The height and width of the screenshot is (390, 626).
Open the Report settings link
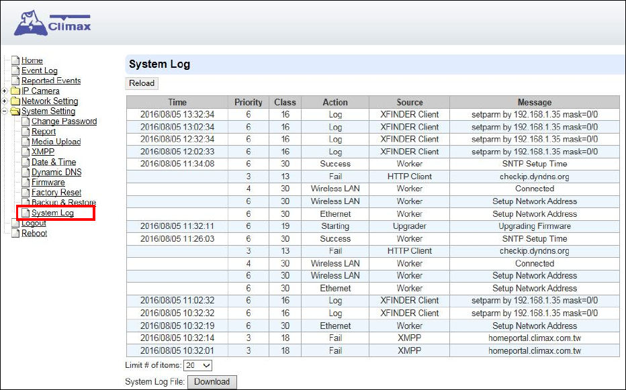pos(44,132)
